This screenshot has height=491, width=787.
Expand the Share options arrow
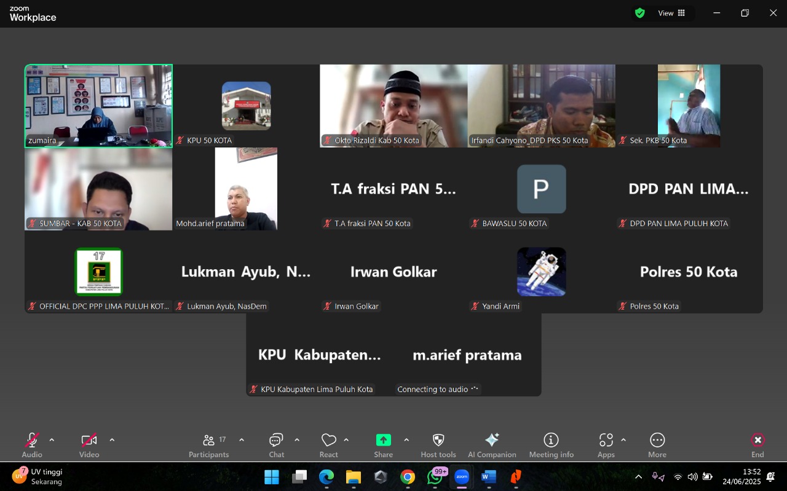(406, 439)
